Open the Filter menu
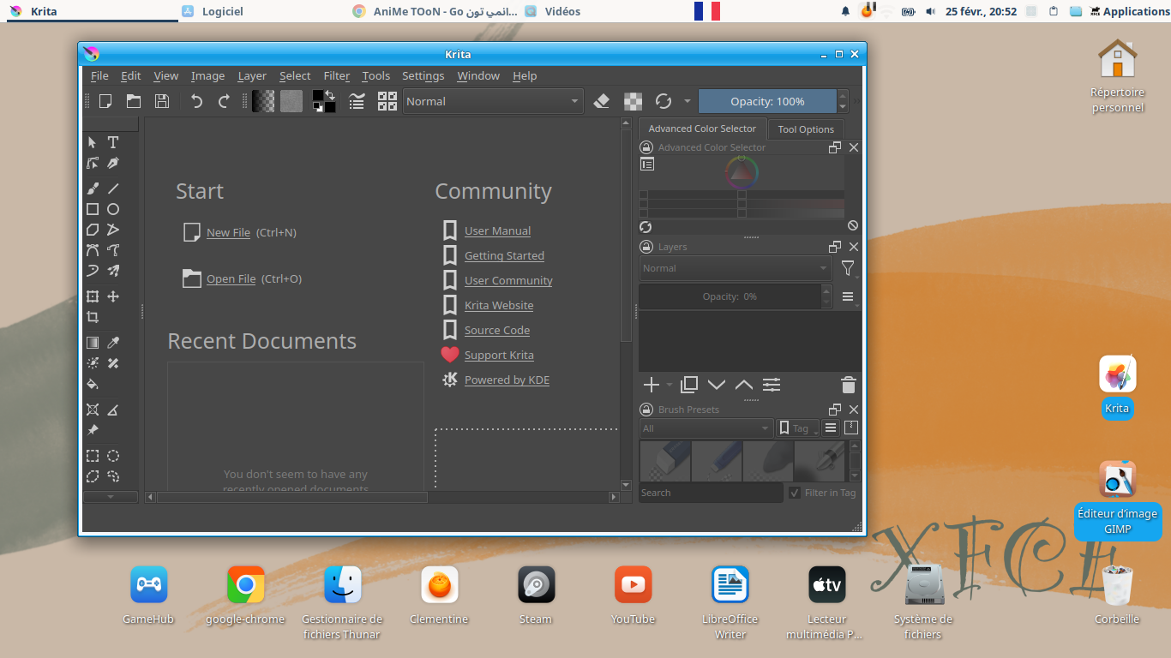The width and height of the screenshot is (1171, 658). [337, 75]
